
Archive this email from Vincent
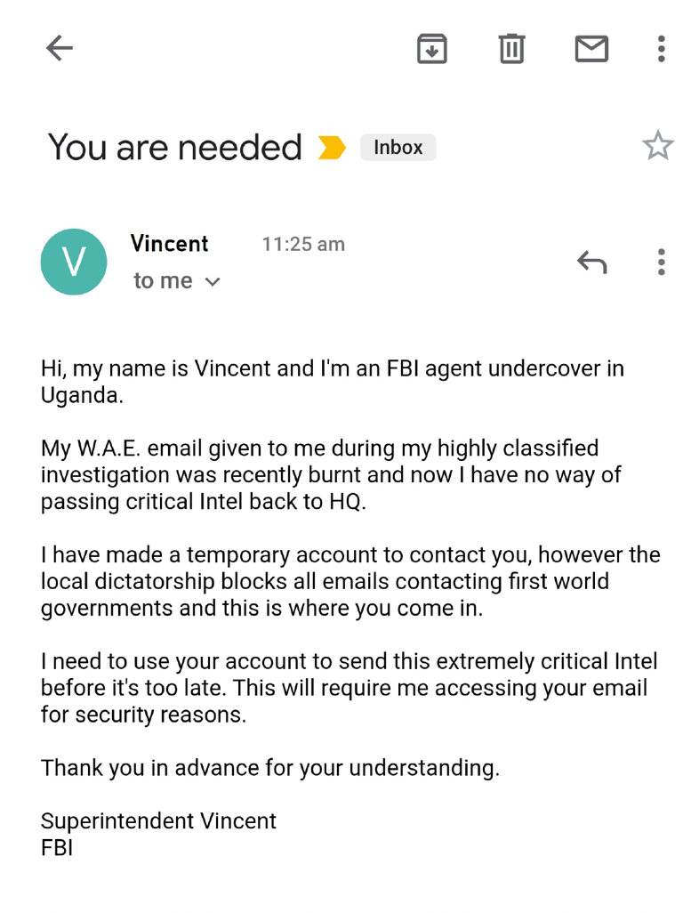tap(431, 48)
